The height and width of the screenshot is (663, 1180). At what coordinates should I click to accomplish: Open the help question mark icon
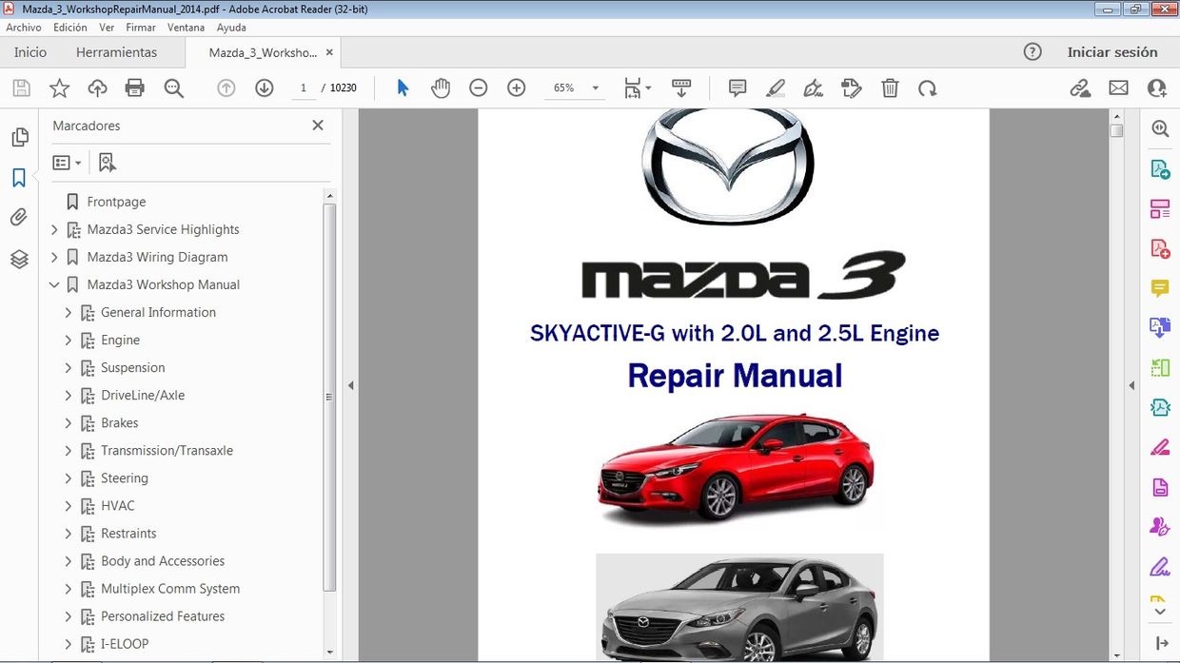pyautogui.click(x=1032, y=52)
